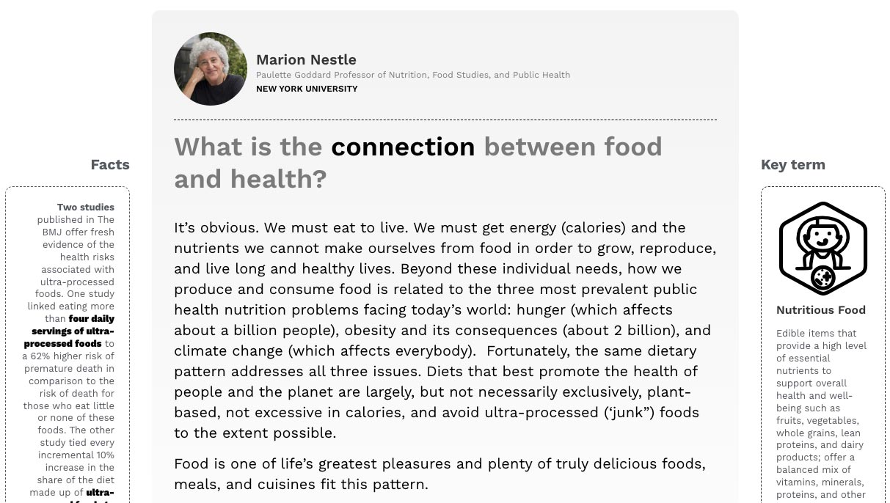Click the question heading about food and health

(x=417, y=162)
